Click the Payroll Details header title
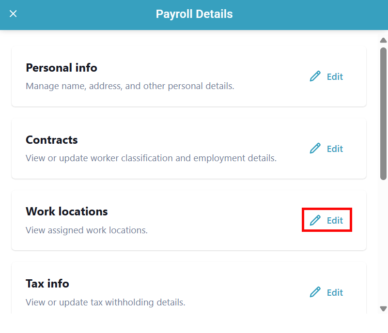The image size is (388, 333). pyautogui.click(x=194, y=14)
